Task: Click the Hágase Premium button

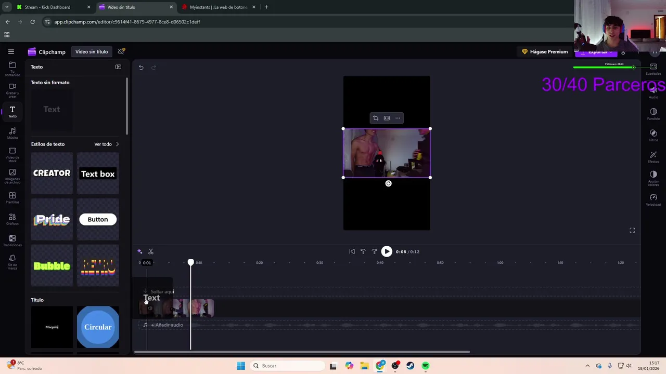Action: (x=544, y=51)
